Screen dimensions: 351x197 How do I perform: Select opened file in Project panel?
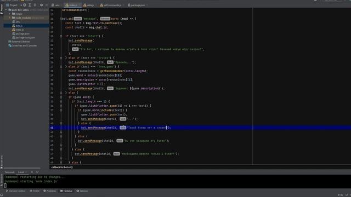click(x=25, y=5)
